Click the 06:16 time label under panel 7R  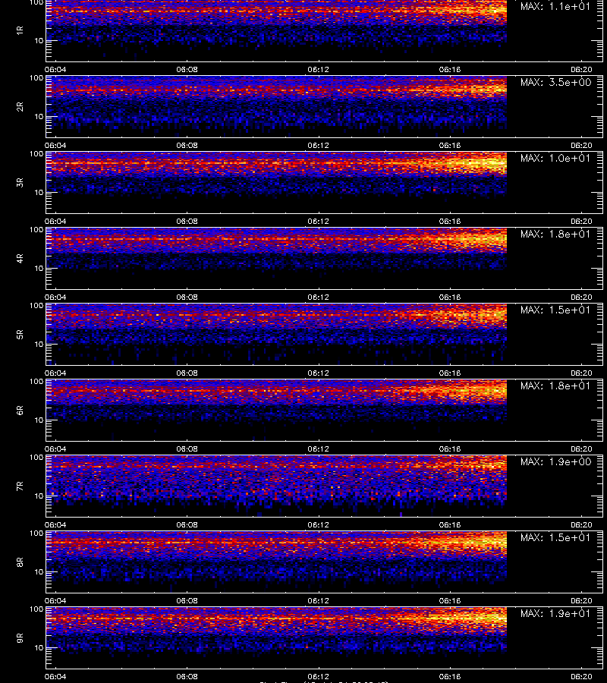click(450, 525)
